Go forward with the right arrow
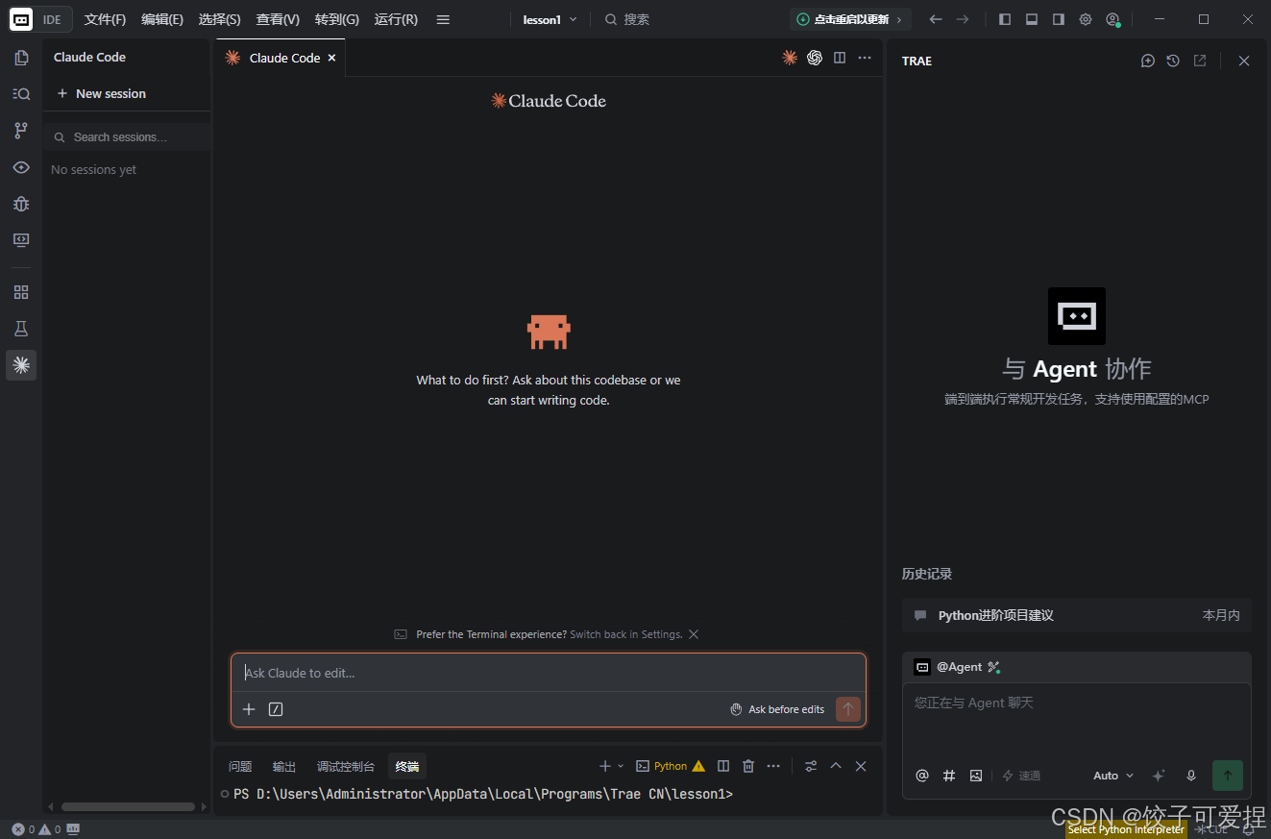Screen dimensions: 1271x839 963,19
